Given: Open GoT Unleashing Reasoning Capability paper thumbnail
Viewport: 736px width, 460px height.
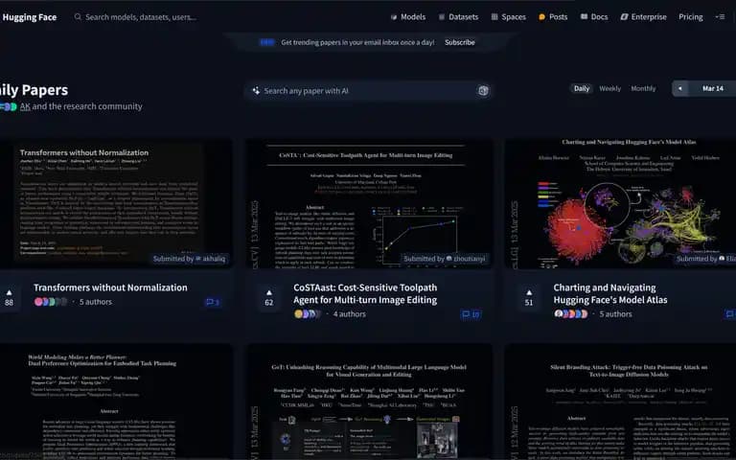Looking at the screenshot, I should (370, 402).
